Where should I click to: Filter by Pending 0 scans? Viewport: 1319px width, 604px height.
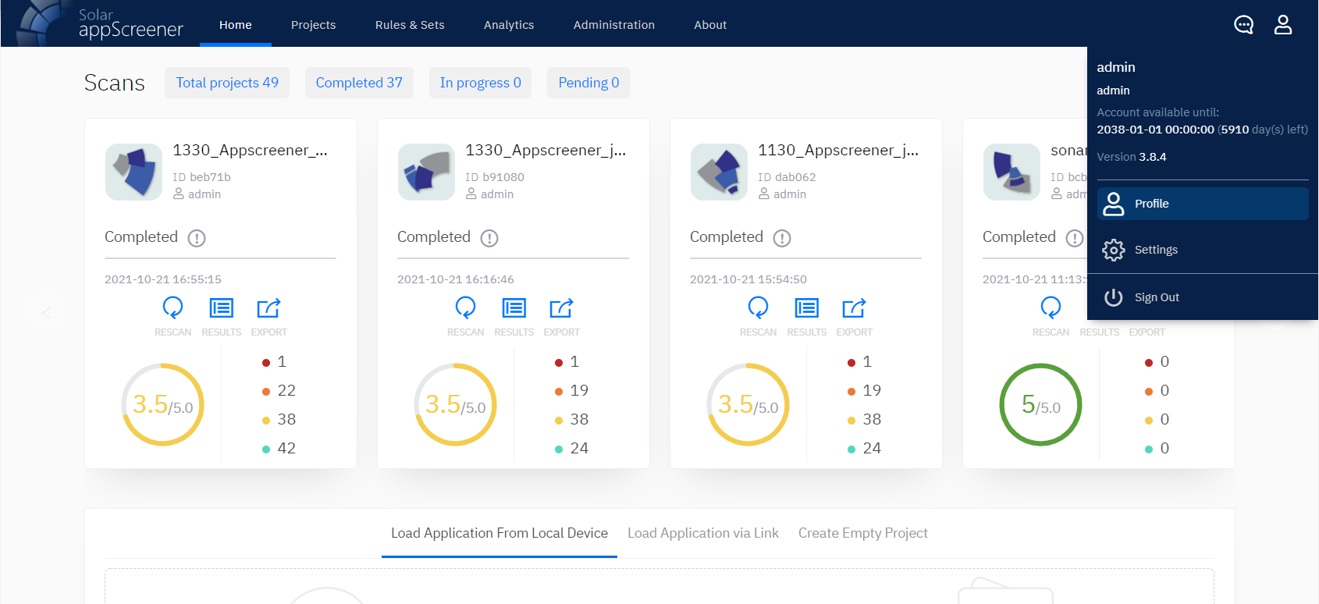588,83
